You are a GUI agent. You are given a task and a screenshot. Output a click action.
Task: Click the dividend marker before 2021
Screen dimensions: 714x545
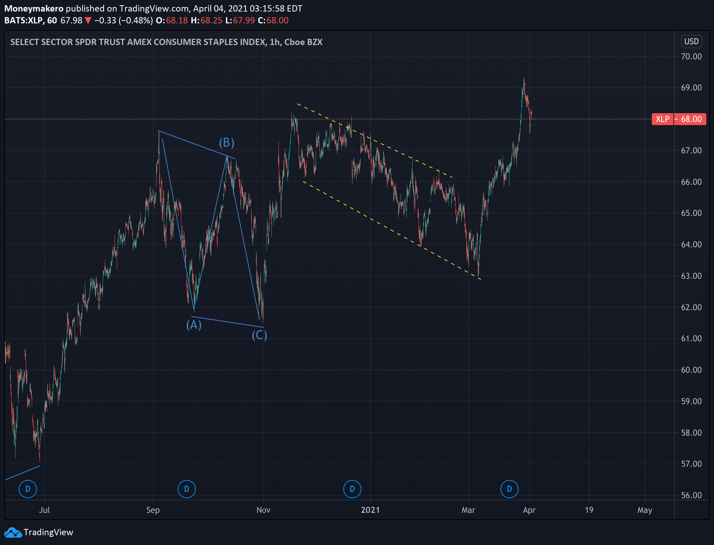coord(352,489)
